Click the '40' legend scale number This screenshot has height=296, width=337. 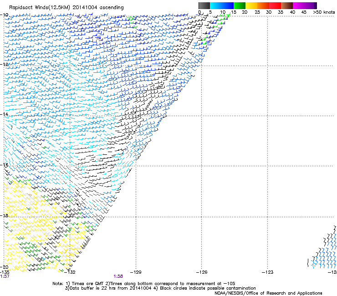(292, 12)
